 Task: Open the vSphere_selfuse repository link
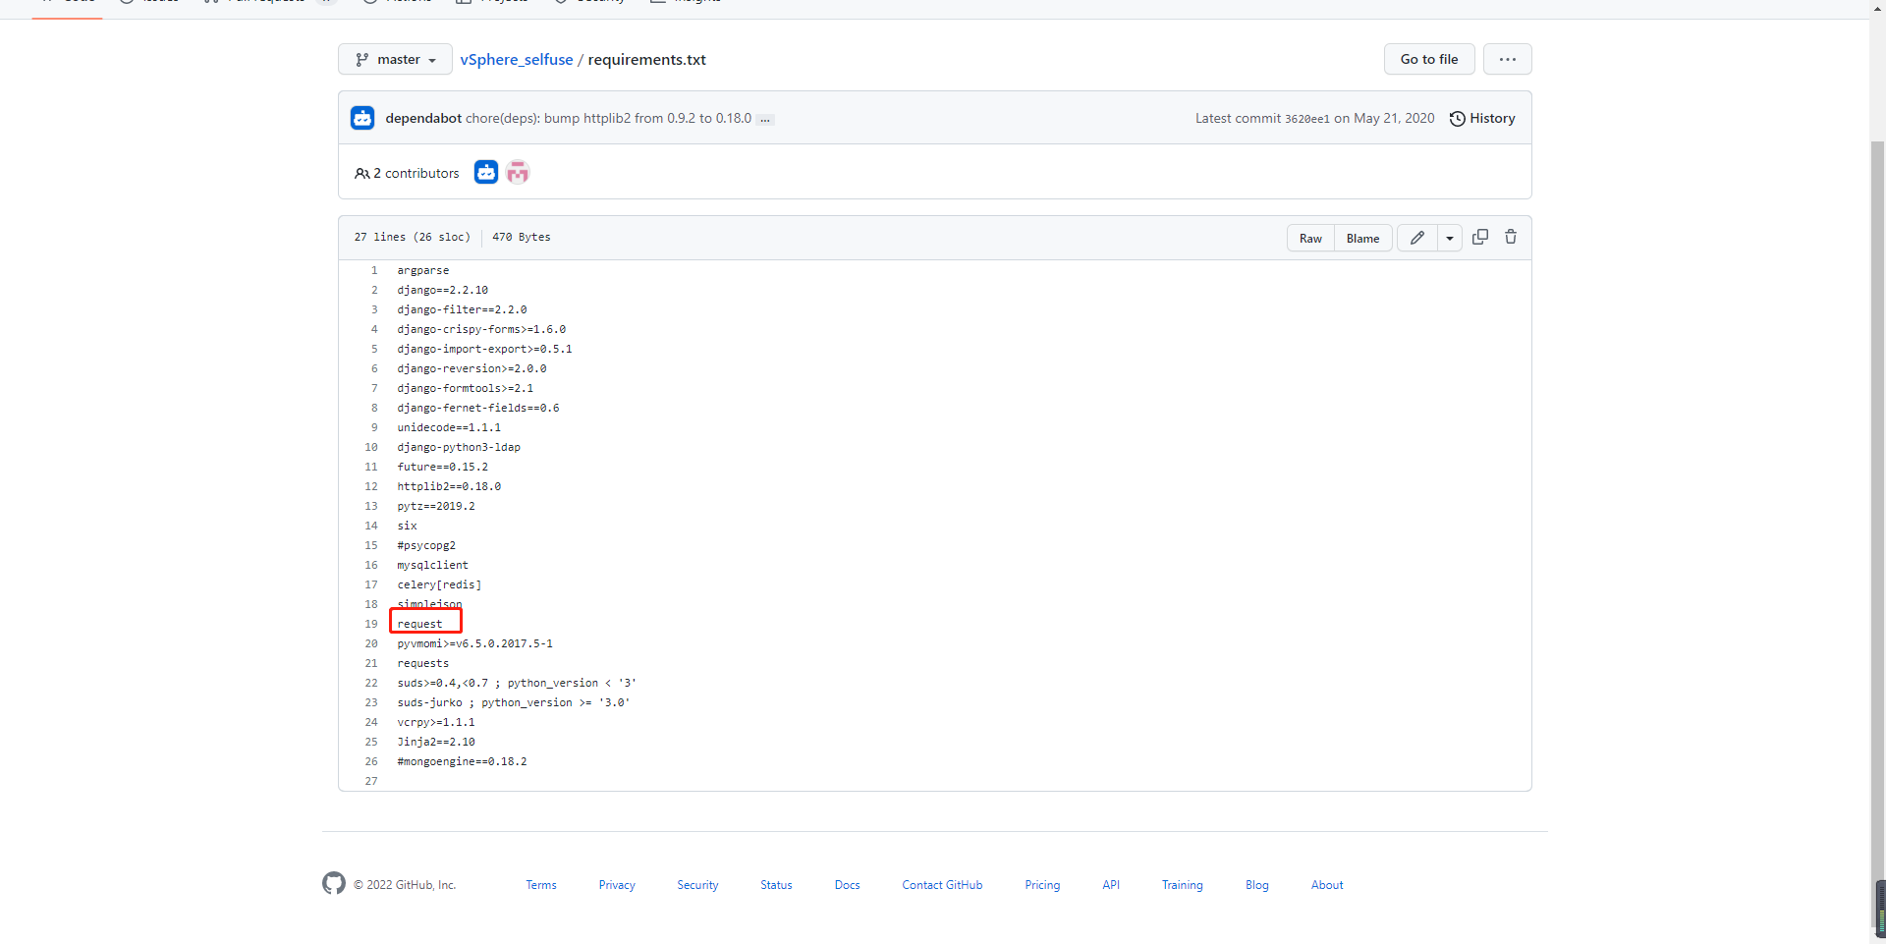[517, 59]
